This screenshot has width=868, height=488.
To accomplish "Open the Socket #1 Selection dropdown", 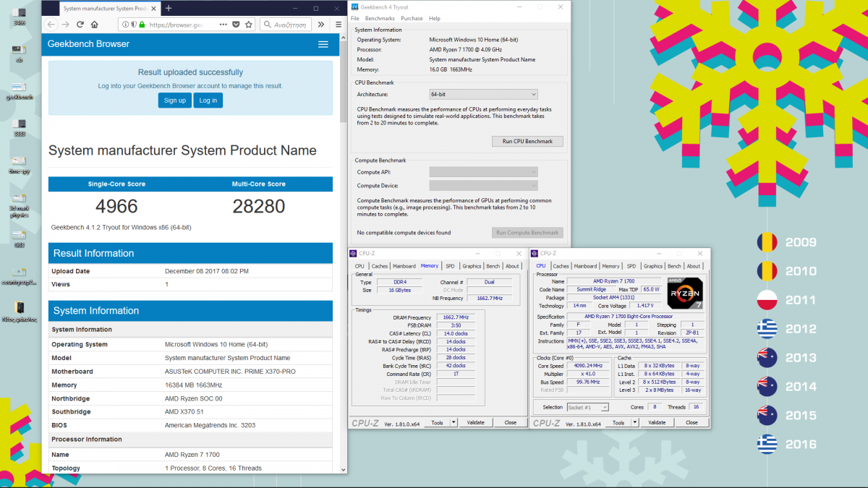I will pos(587,407).
